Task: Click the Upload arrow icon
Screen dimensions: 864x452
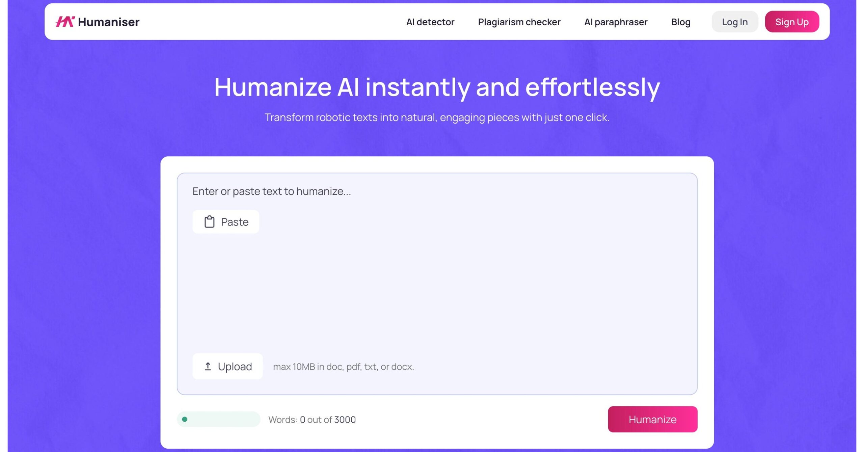Action: [208, 367]
